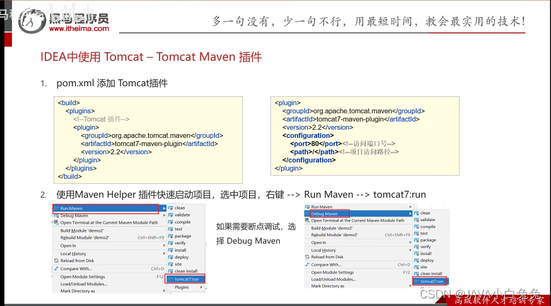The image size is (551, 306).
Task: Click the 'Ctrl+Shift+F9' shortcut in left menu
Action: click(151, 237)
